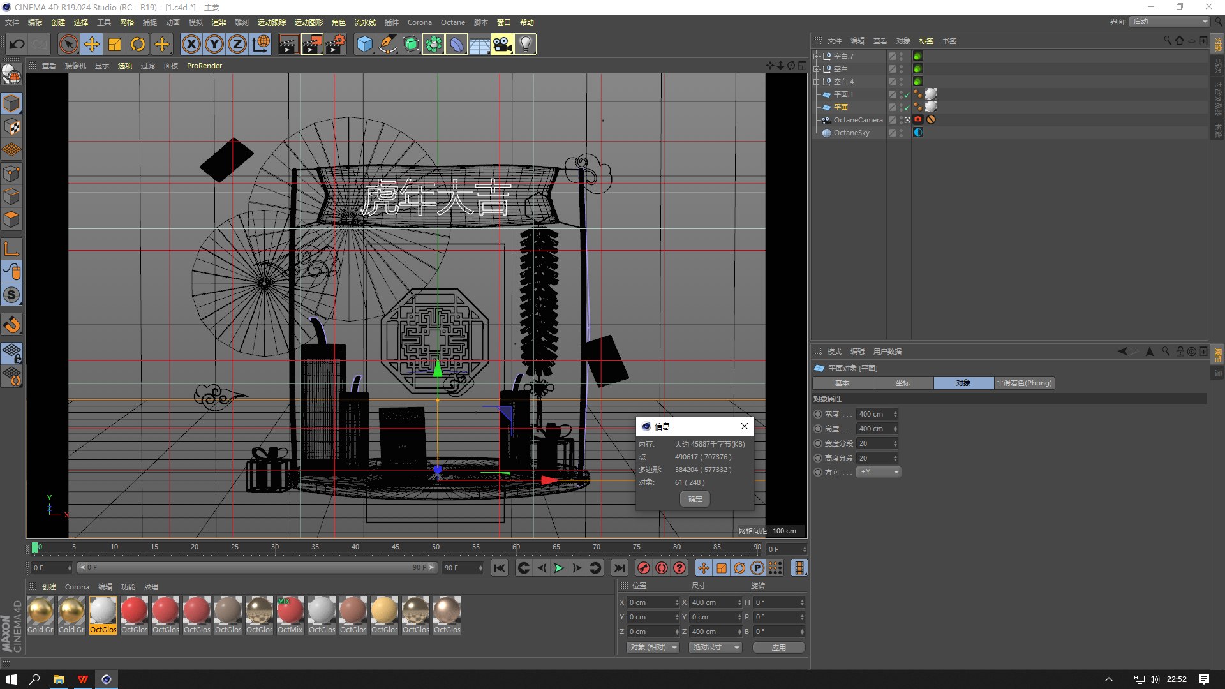1225x689 pixels.
Task: Select the Live Selection tool
Action: [x=68, y=44]
